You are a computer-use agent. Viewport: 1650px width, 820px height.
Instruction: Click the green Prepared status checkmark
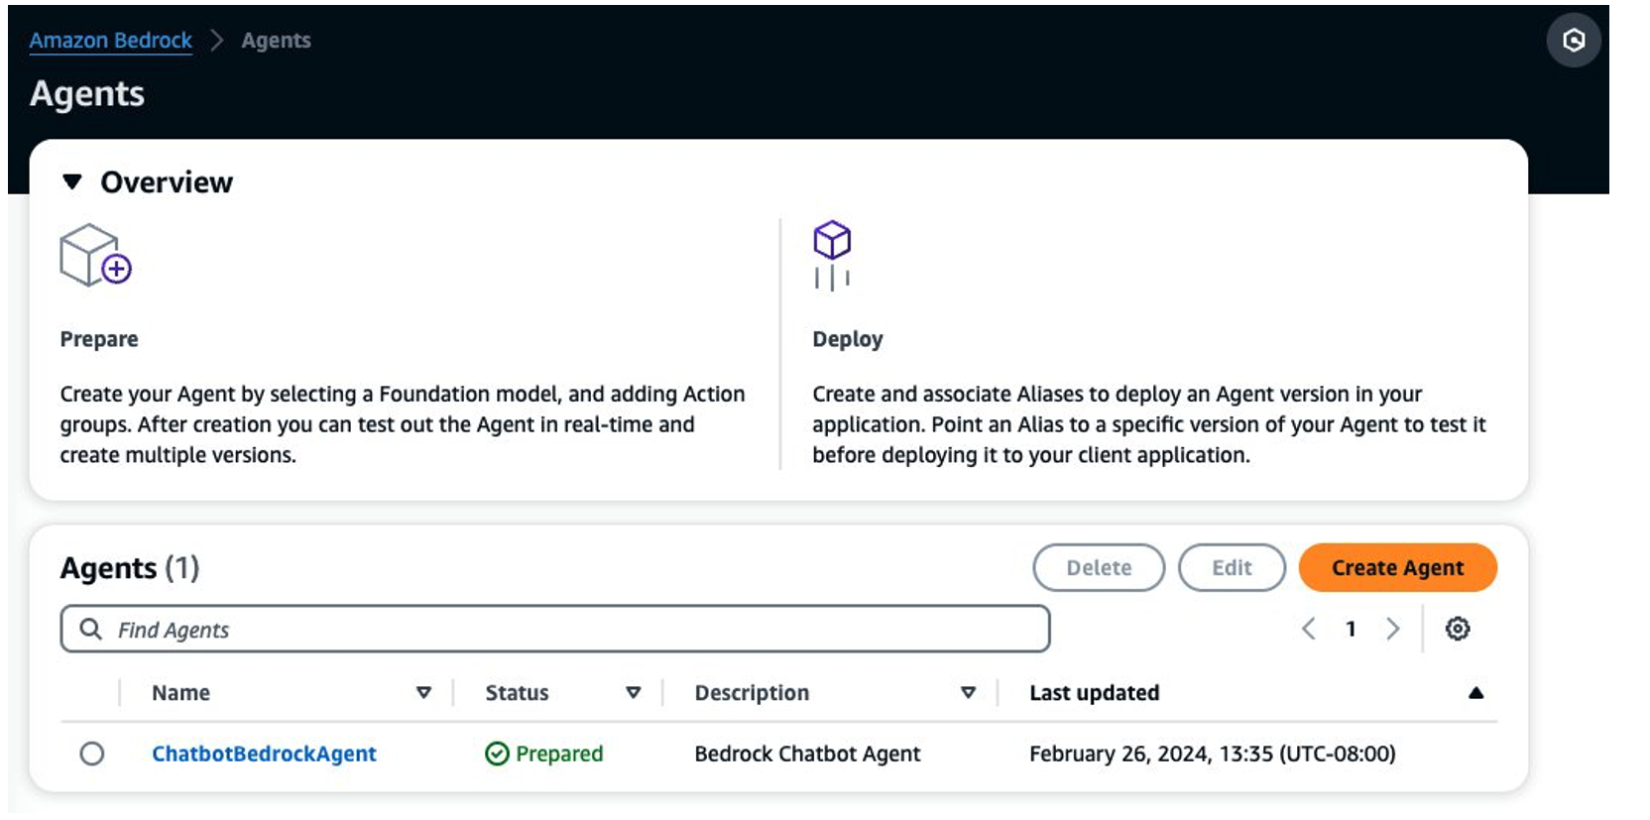coord(497,755)
